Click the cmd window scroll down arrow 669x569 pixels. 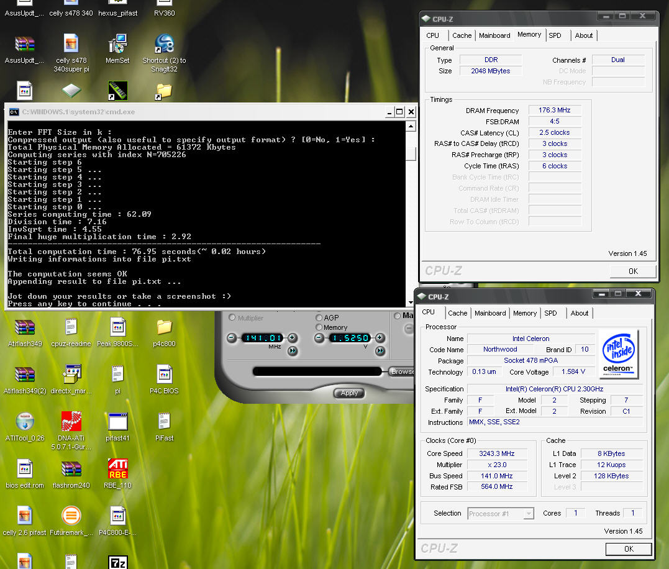tap(411, 303)
